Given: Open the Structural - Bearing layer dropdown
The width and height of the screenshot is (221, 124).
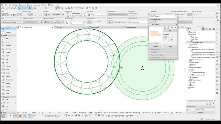Looking at the screenshot, I should (11, 22).
